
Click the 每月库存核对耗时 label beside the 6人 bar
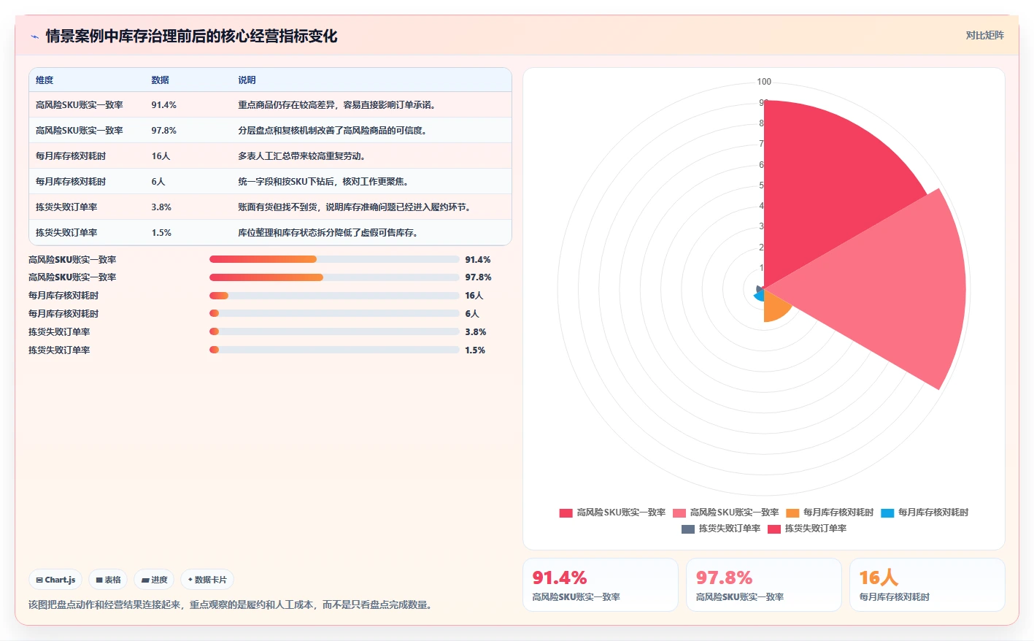pyautogui.click(x=63, y=314)
